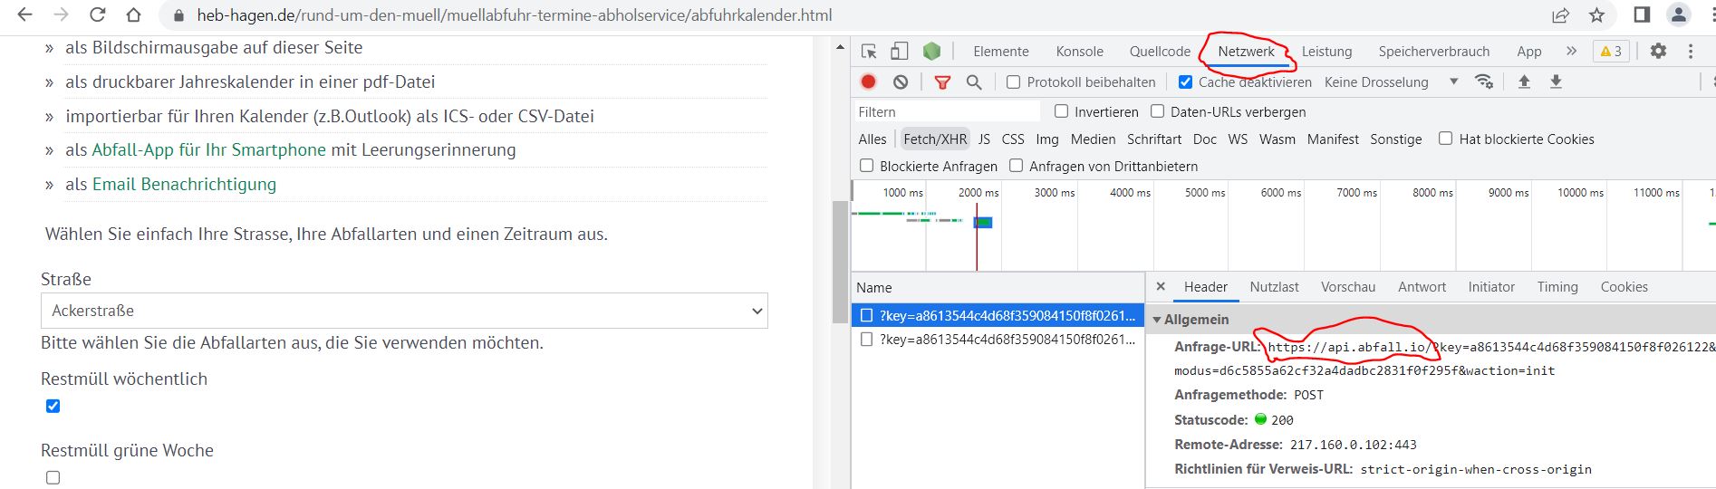1716x489 pixels.
Task: Stop recording network log
Action: [868, 81]
